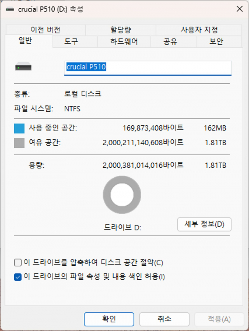The image size is (249, 331).
Task: Click the 세부 정보(D) button
Action: pos(204,224)
